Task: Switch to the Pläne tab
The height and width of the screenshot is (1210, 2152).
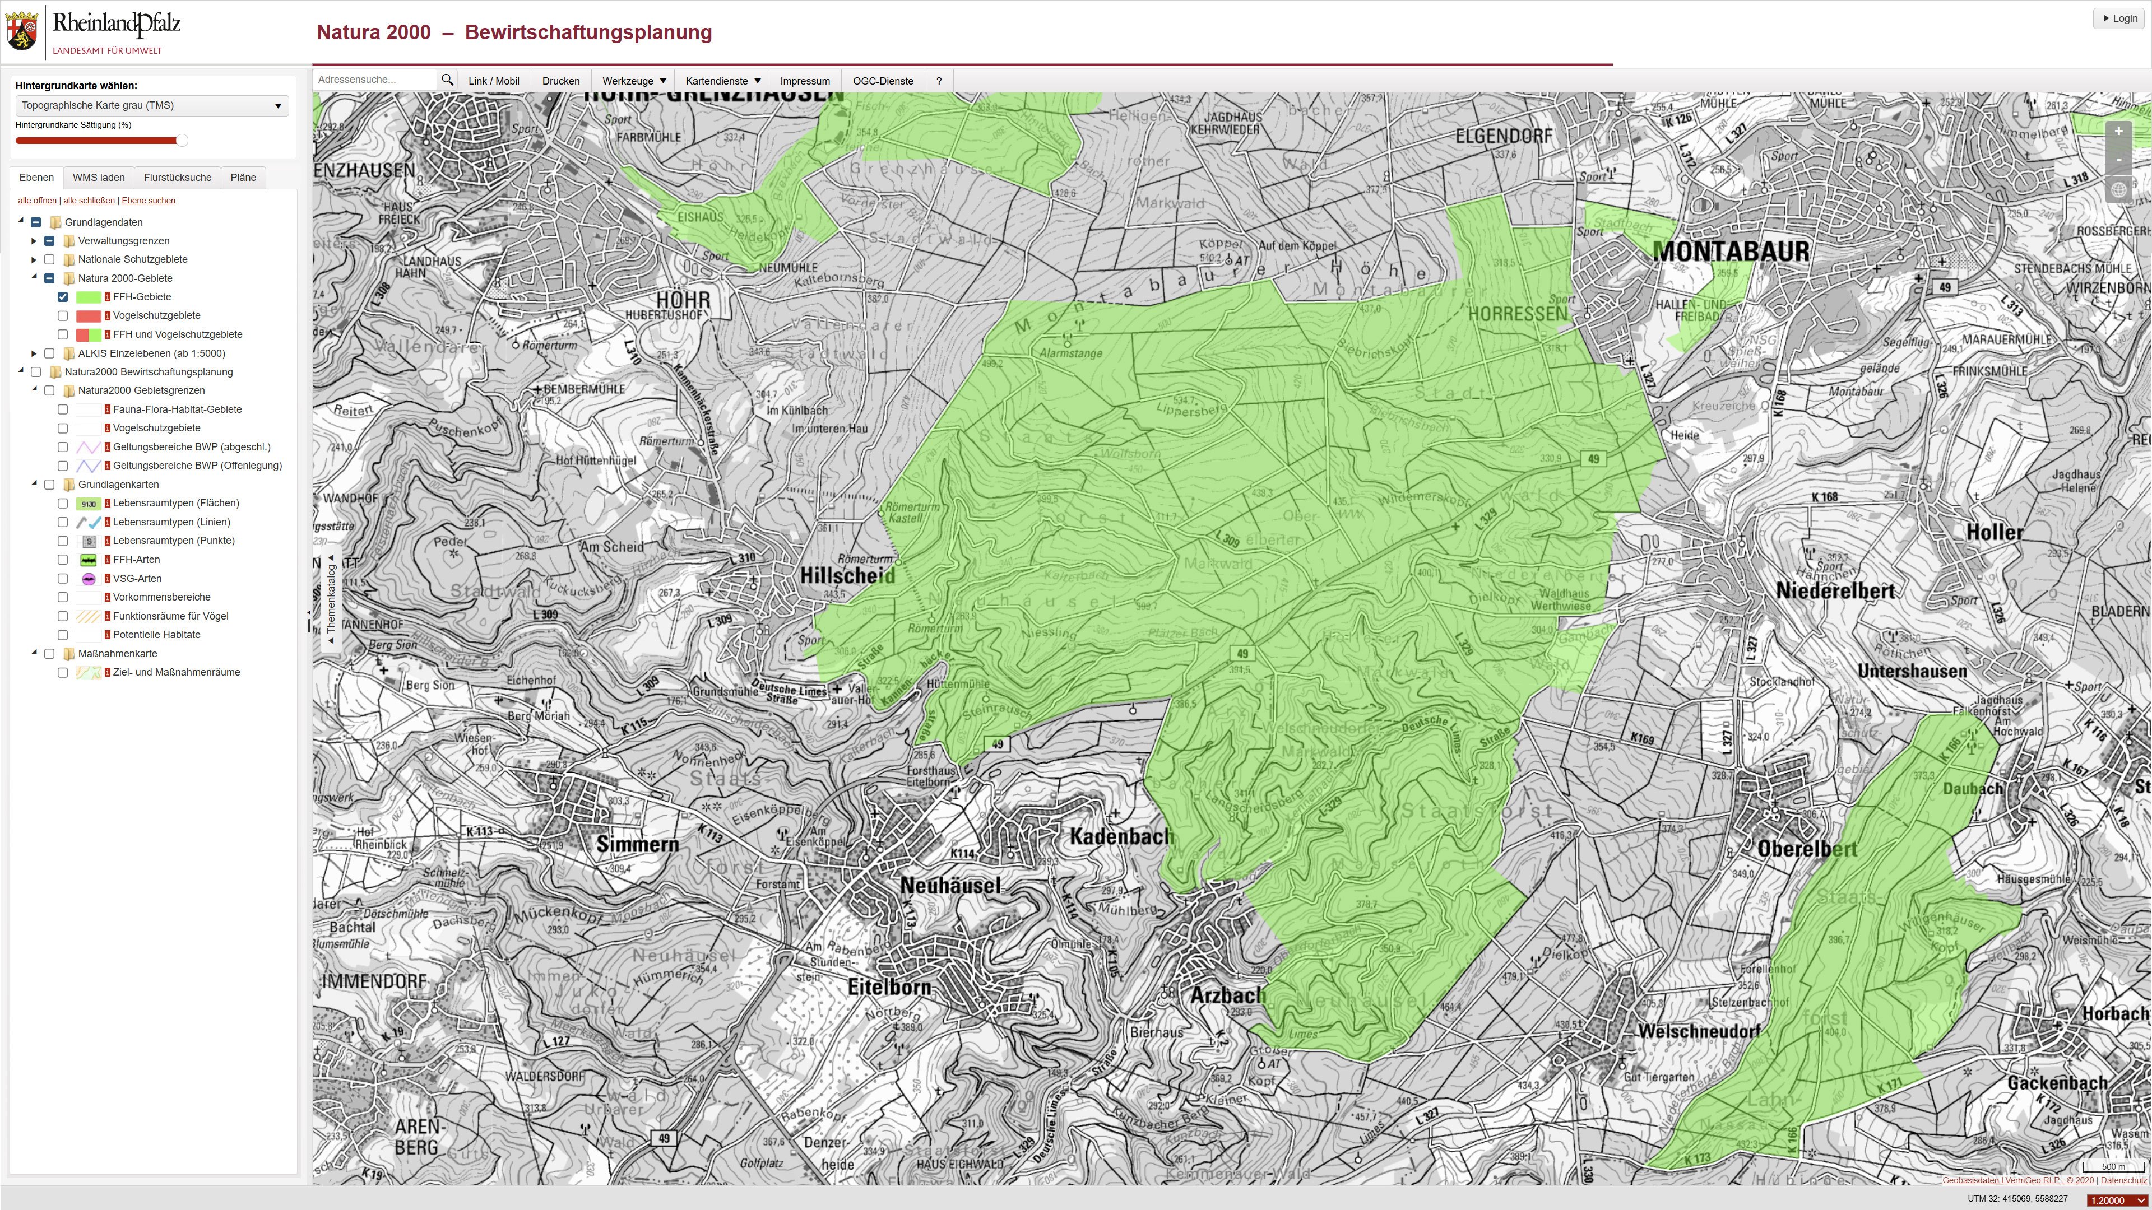Action: 243,178
